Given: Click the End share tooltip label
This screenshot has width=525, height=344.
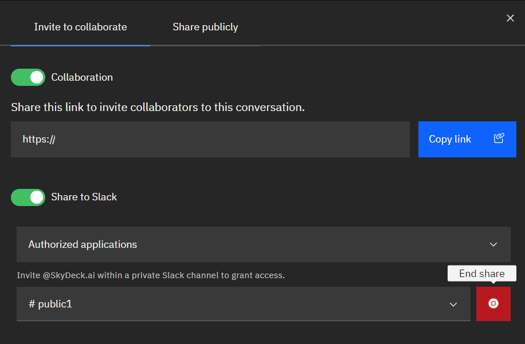Looking at the screenshot, I should pos(481,273).
